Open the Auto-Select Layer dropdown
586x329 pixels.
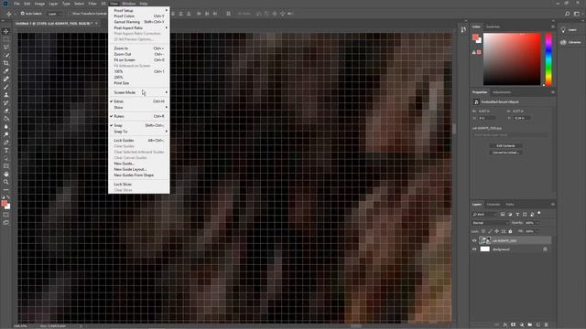pos(55,14)
